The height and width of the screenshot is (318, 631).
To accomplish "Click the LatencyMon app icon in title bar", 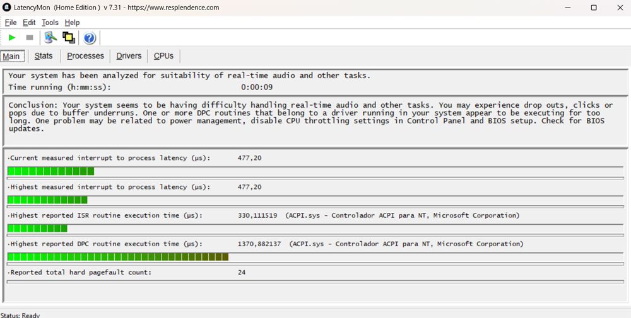I will click(x=7, y=8).
